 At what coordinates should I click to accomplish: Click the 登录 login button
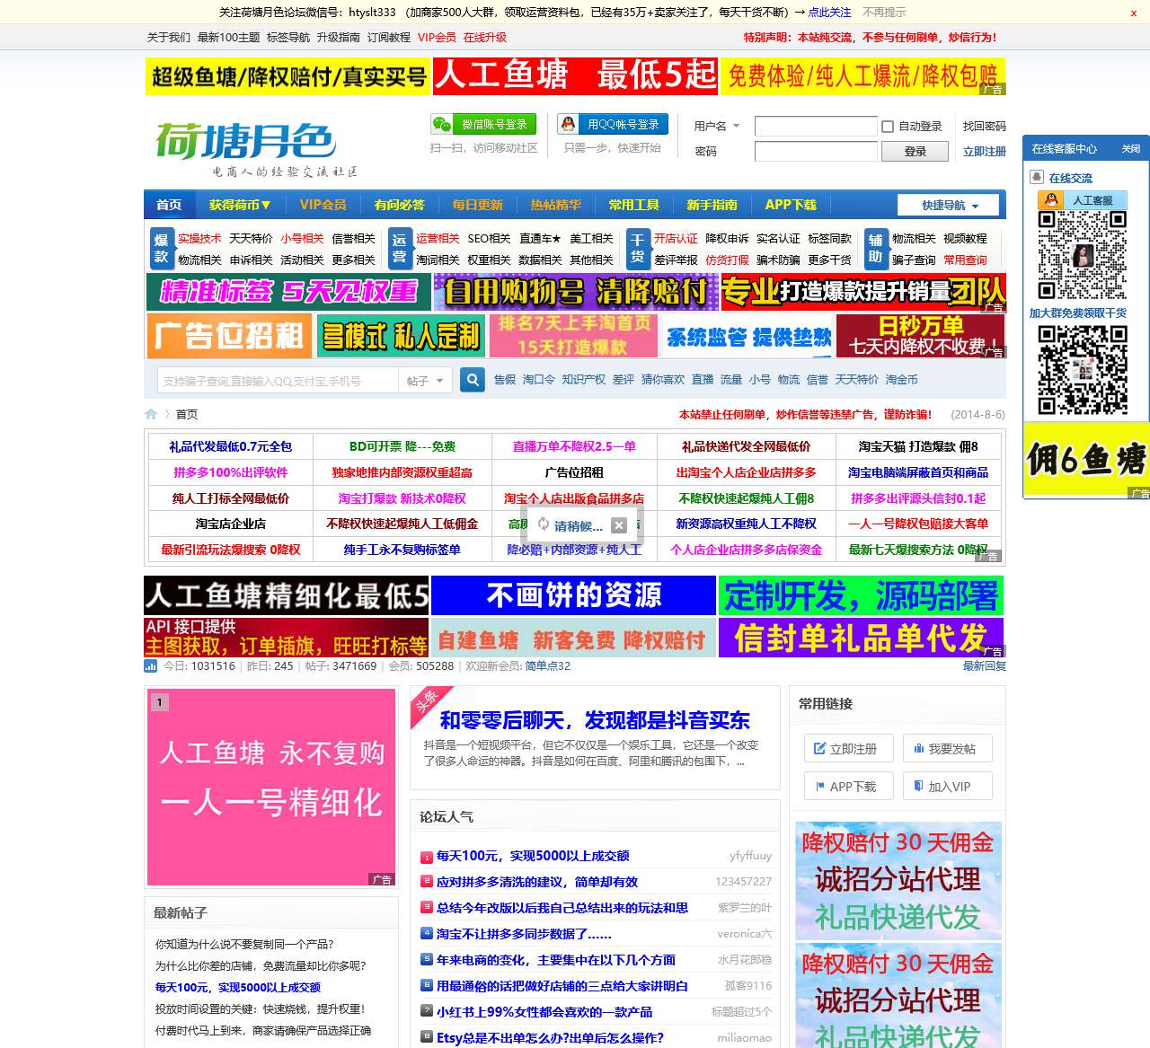[x=915, y=151]
